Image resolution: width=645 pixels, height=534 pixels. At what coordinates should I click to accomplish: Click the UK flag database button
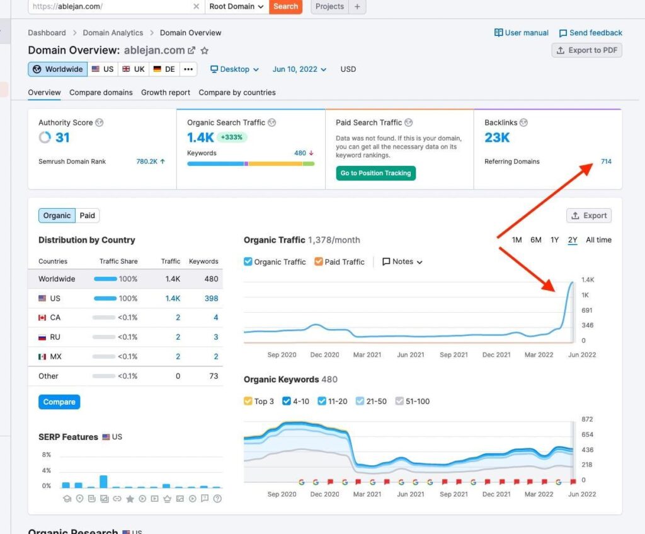pos(134,69)
